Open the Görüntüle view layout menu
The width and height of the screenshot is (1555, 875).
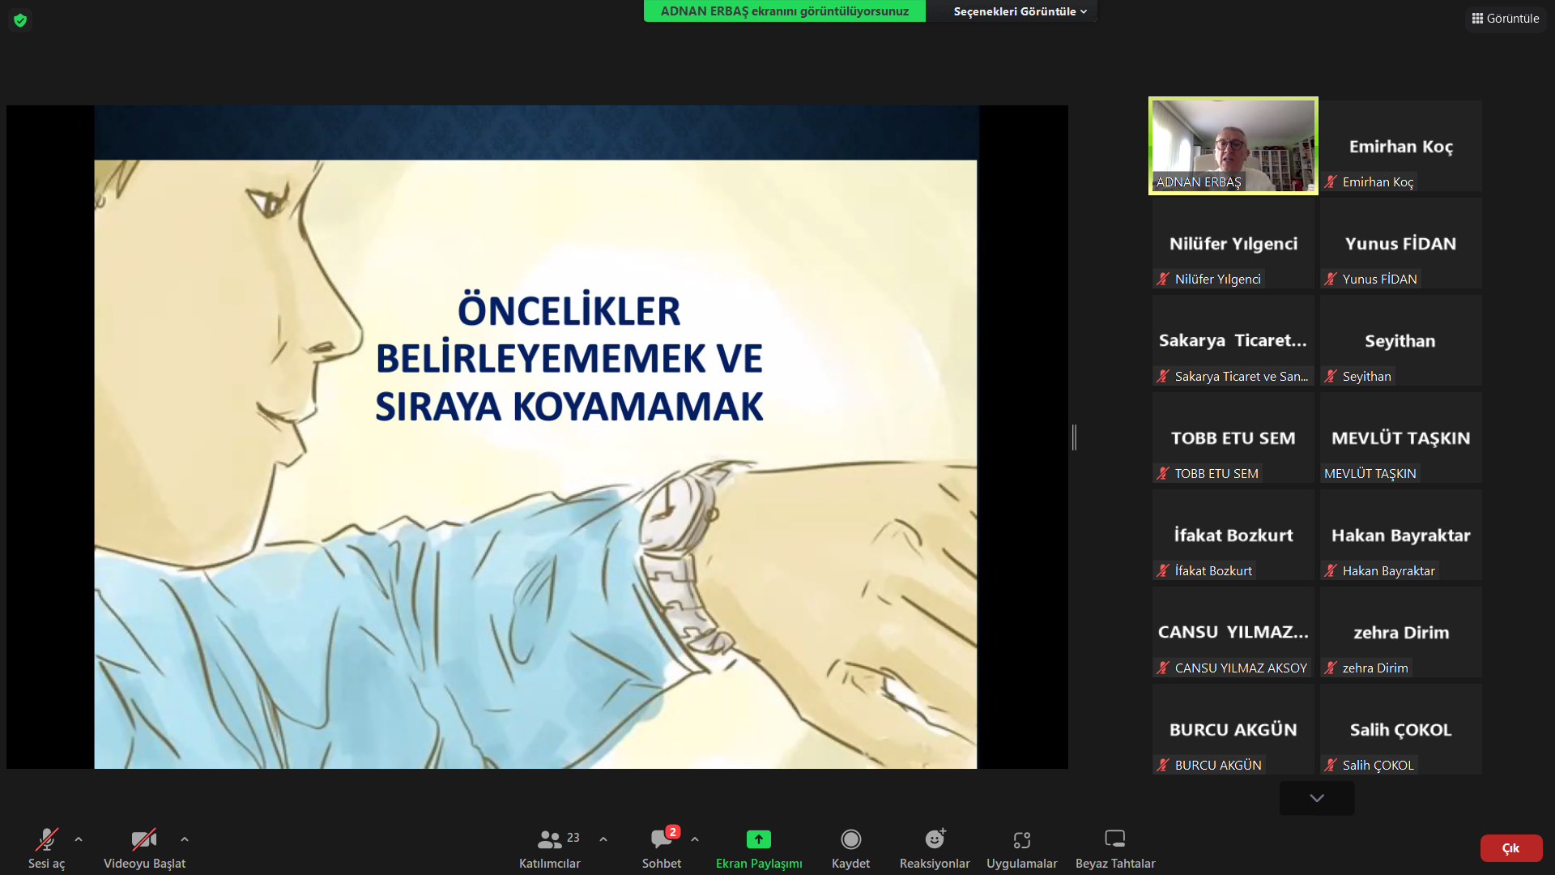click(1506, 18)
